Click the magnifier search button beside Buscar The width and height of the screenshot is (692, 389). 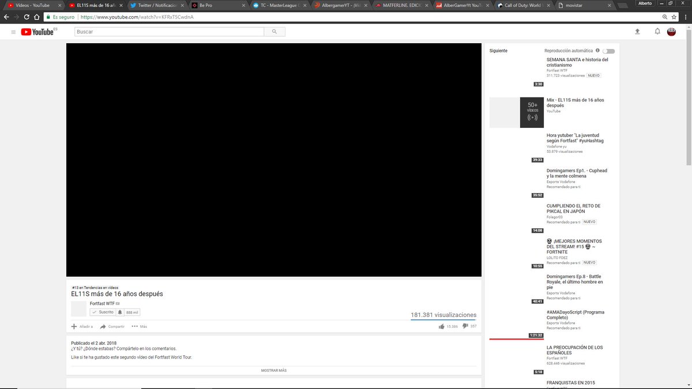tap(274, 32)
